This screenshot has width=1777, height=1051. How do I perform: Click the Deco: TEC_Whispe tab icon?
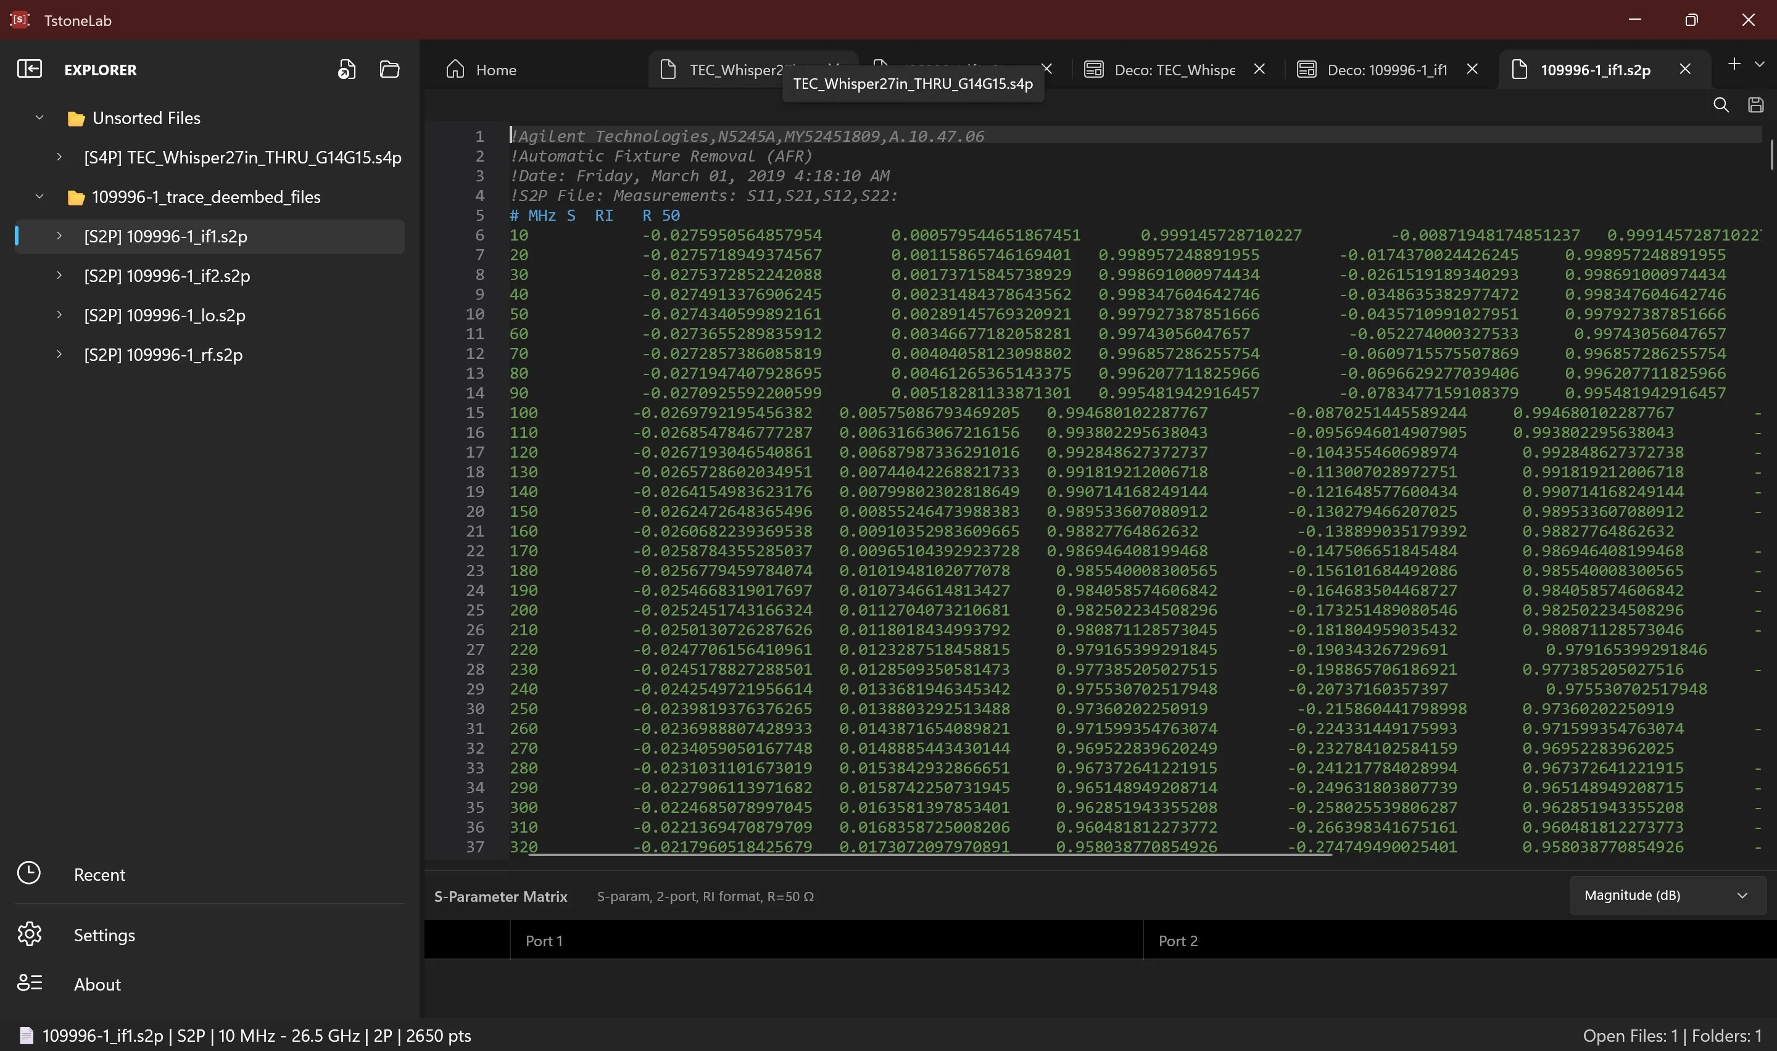(x=1093, y=68)
